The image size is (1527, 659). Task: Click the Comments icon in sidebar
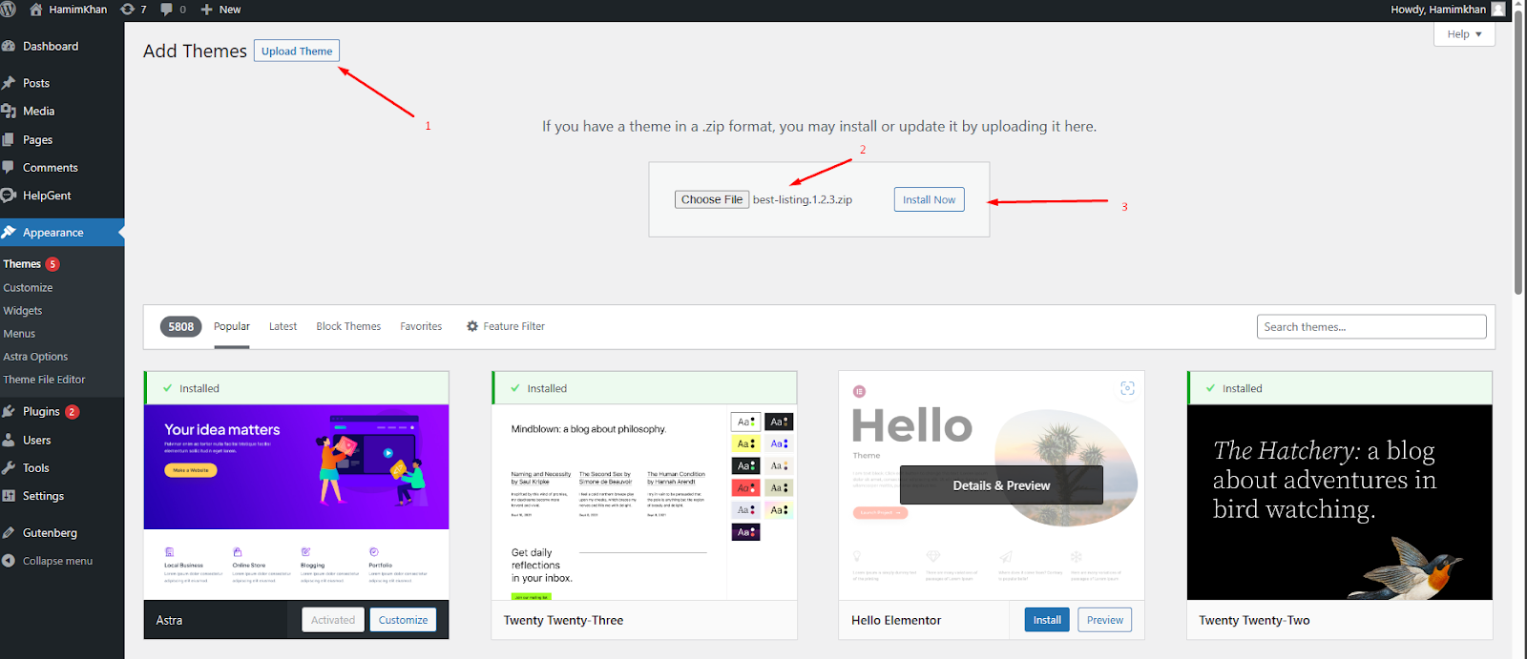point(9,167)
